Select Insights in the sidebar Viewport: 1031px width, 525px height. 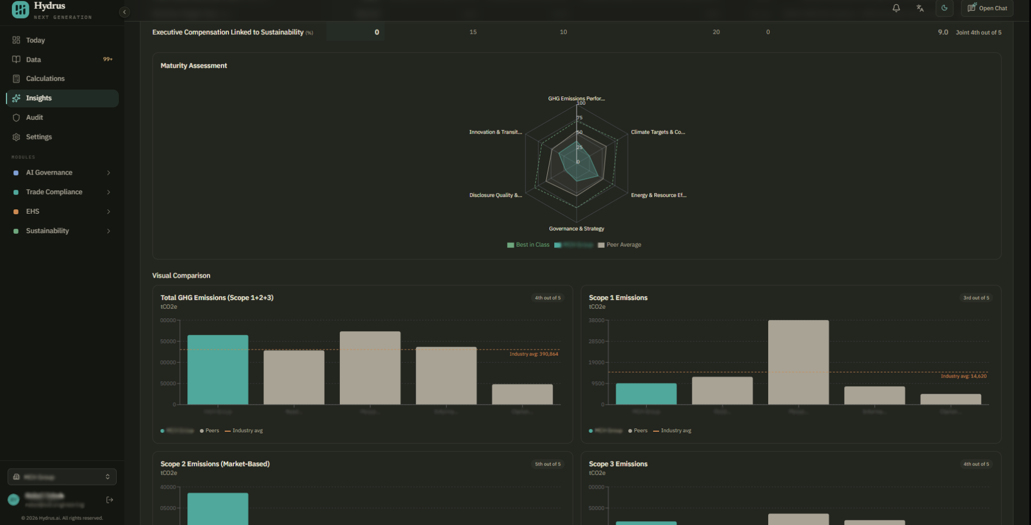(x=62, y=98)
